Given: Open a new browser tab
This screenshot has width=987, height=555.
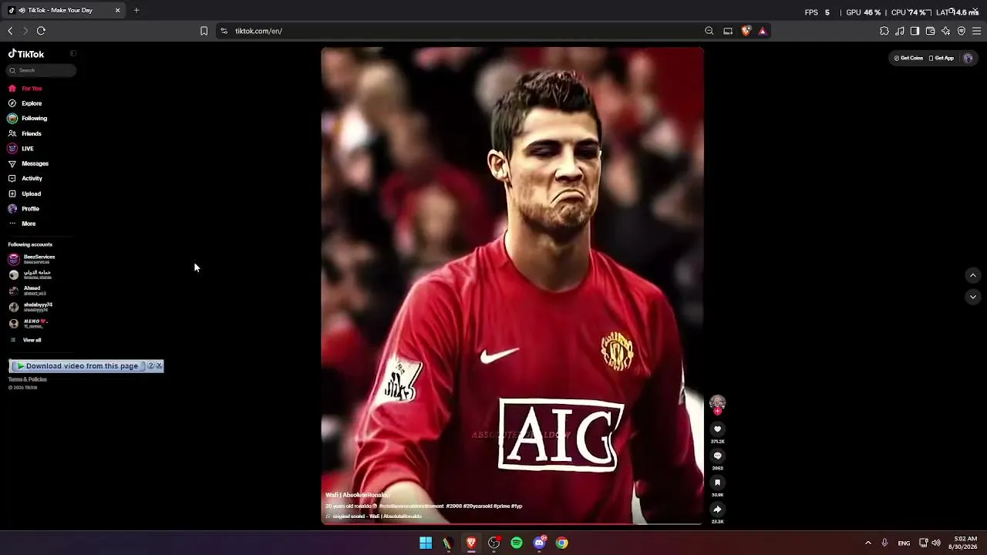Looking at the screenshot, I should 136,10.
